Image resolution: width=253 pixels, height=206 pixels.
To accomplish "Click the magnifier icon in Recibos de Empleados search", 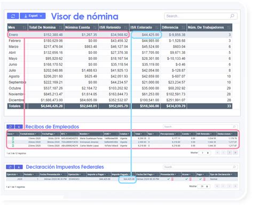I will (x=234, y=126).
